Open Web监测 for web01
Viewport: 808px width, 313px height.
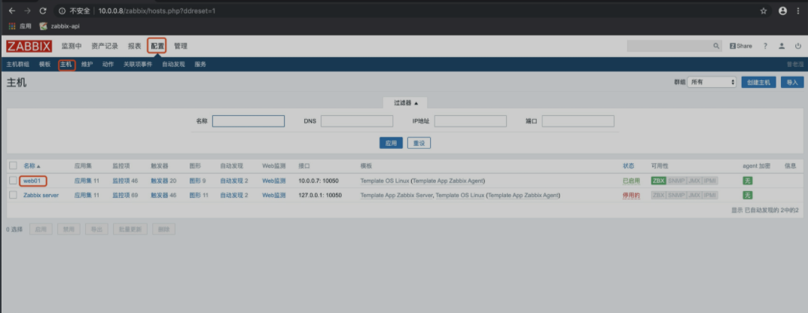tap(273, 181)
